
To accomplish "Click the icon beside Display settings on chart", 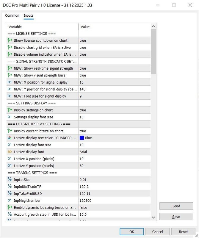I will [x=10, y=110].
